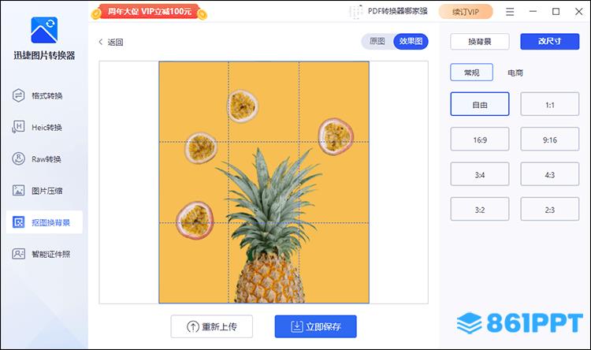This screenshot has width=591, height=350.
Task: Select the Heic转换 sidebar icon
Action: click(x=18, y=127)
